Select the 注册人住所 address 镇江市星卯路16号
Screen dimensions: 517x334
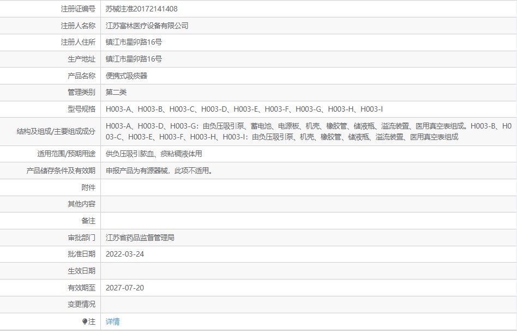134,42
